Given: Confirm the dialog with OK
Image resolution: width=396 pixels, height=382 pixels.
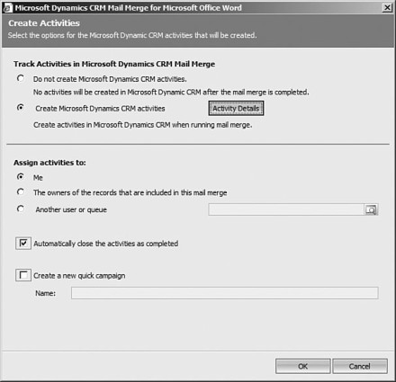Looking at the screenshot, I should (303, 366).
